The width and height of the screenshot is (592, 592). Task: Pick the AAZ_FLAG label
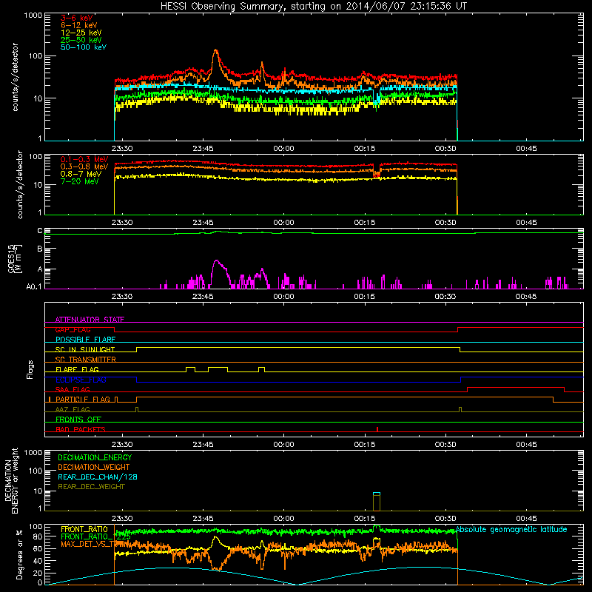[73, 409]
